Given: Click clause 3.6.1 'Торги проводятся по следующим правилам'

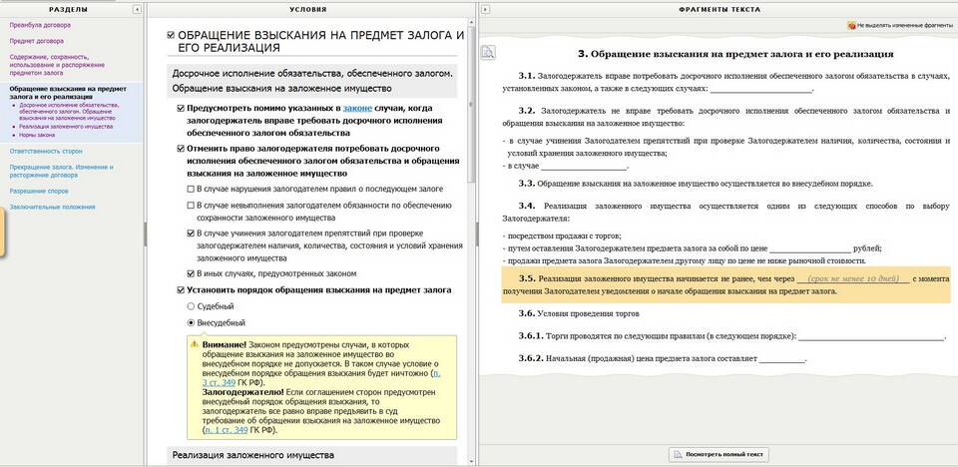Looking at the screenshot, I should [732, 336].
